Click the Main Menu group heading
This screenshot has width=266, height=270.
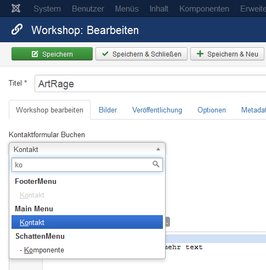coord(34,209)
